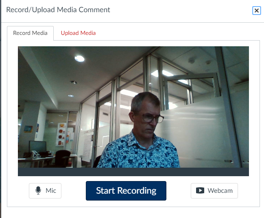The height and width of the screenshot is (218, 264).
Task: Click the ceiling light in the webcam preview
Action: point(79,58)
